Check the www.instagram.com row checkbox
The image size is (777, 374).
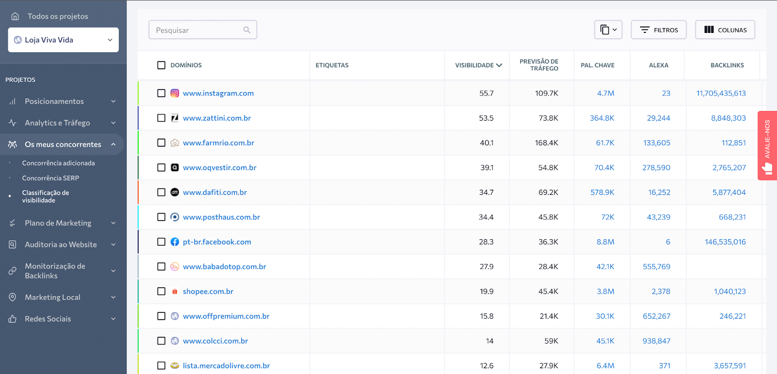(161, 93)
